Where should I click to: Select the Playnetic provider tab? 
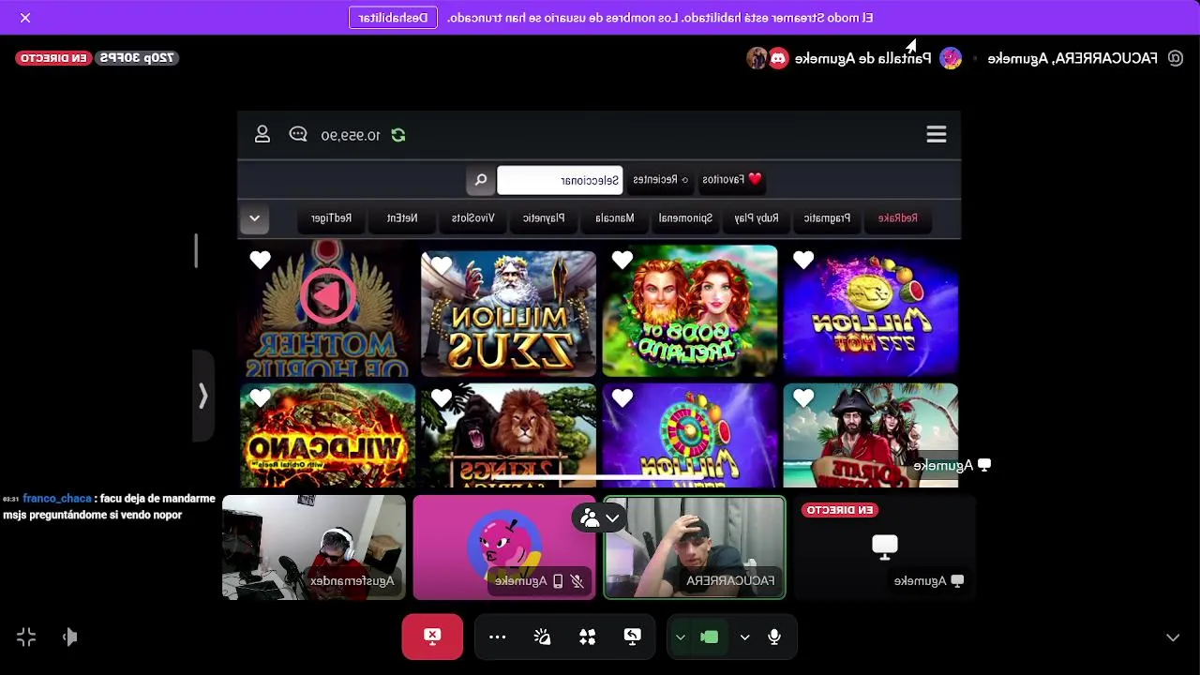544,218
